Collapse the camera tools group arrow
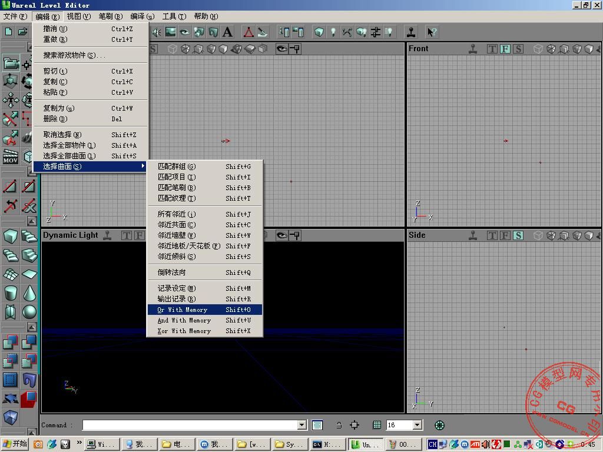 point(31,47)
